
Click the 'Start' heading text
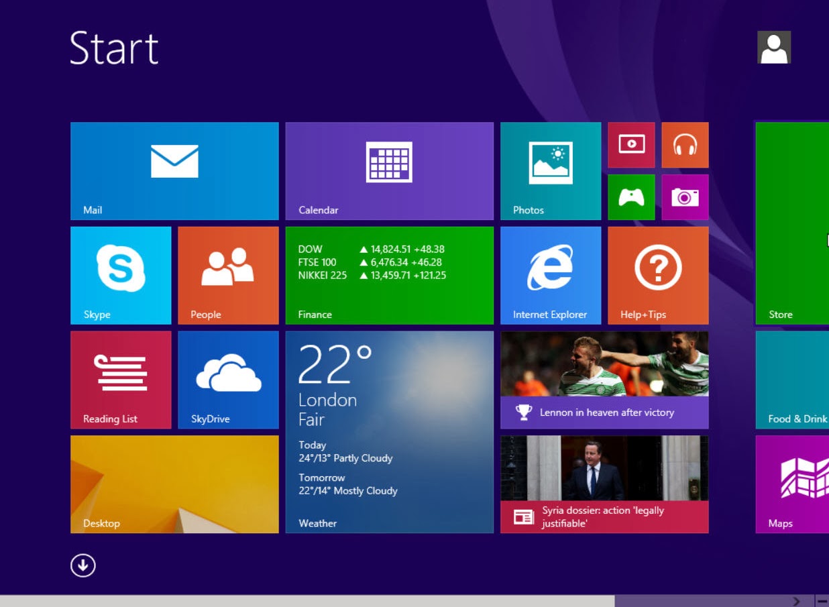(x=114, y=48)
